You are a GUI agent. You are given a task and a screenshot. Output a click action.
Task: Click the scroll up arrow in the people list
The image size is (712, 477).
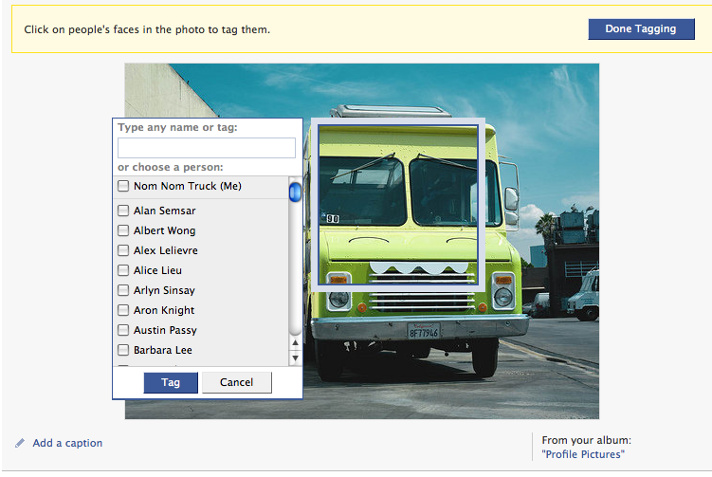[x=295, y=343]
